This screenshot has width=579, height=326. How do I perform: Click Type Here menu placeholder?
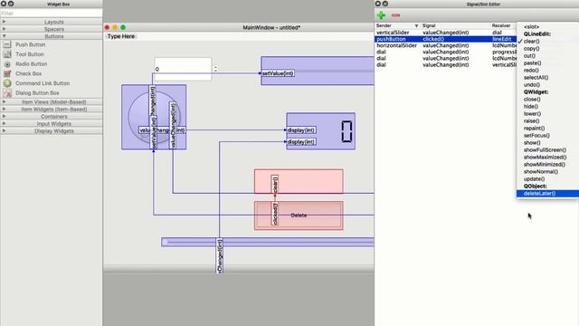[120, 36]
